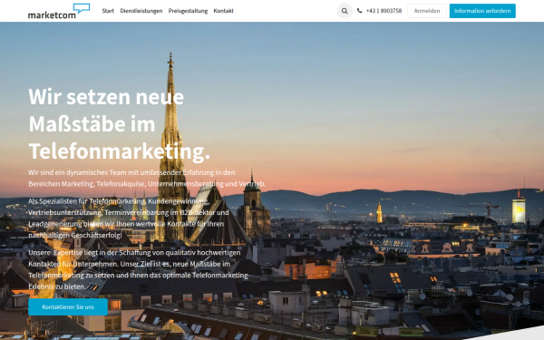The height and width of the screenshot is (340, 544).
Task: Open the search magnifier icon
Action: [345, 11]
